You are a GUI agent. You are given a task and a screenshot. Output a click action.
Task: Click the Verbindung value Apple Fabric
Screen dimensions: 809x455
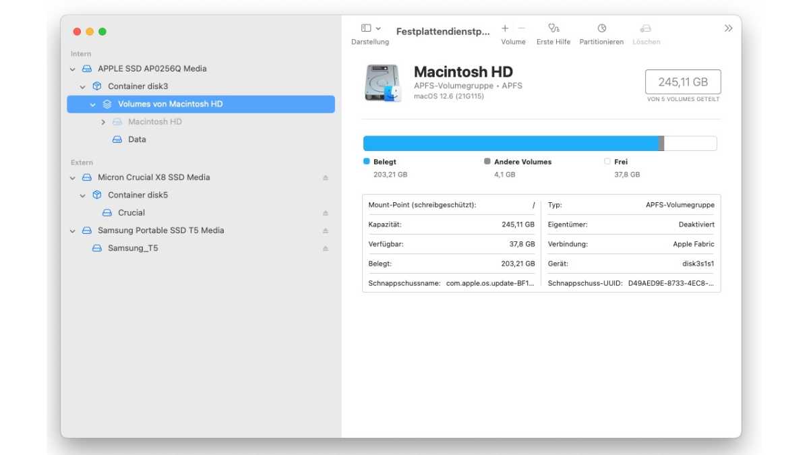pos(694,244)
